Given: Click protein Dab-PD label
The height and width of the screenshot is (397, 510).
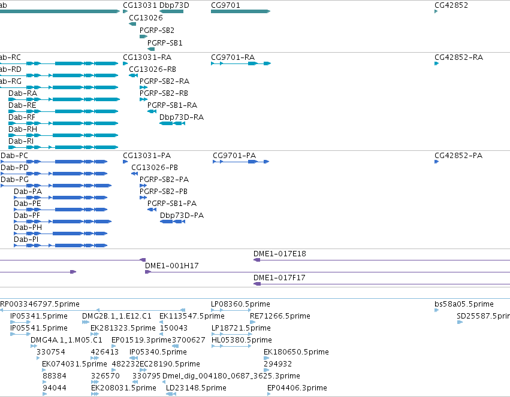Looking at the screenshot, I should pyautogui.click(x=14, y=168).
